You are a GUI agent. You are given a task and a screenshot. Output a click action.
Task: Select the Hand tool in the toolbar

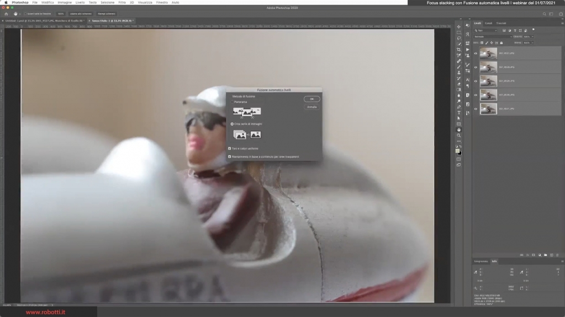459,130
